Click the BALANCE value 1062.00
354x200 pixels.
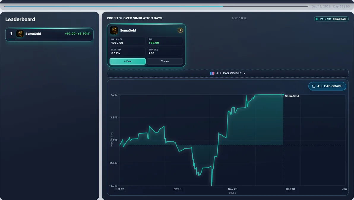(x=117, y=43)
